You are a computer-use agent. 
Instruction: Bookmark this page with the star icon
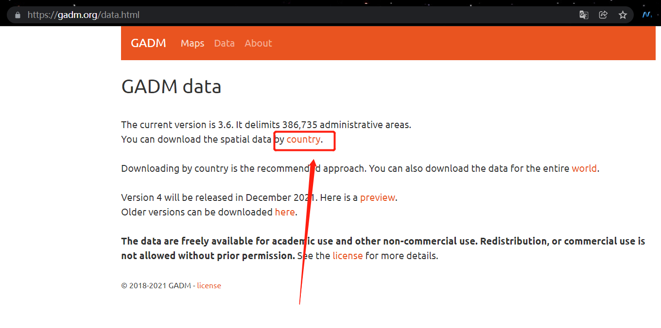tap(623, 15)
